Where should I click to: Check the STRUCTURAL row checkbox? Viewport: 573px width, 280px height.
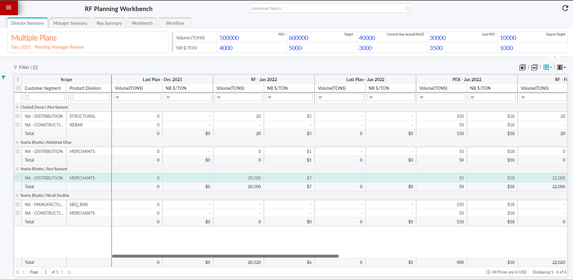(18, 116)
